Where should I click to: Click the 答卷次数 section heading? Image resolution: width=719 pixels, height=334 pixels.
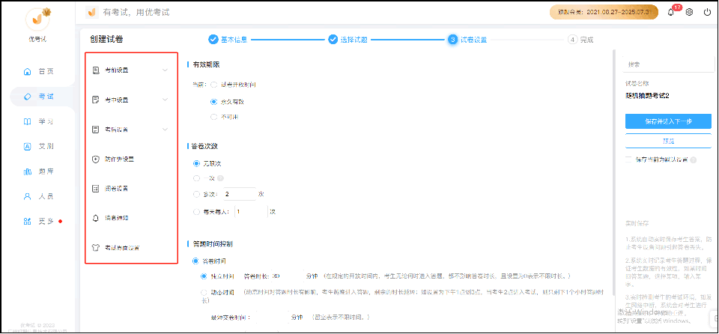[x=206, y=146]
